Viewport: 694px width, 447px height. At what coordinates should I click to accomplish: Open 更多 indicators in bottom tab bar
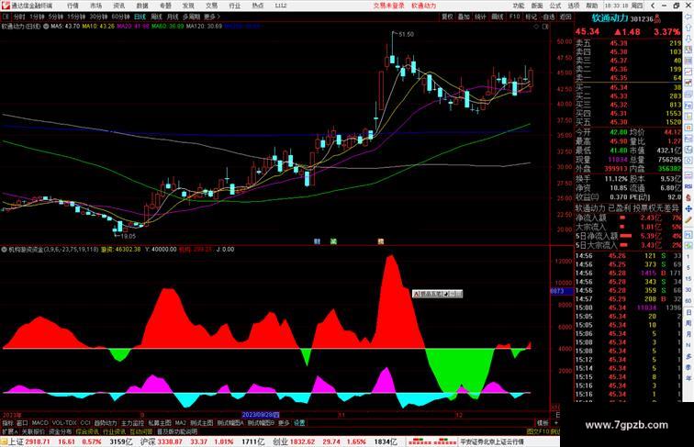coord(284,423)
